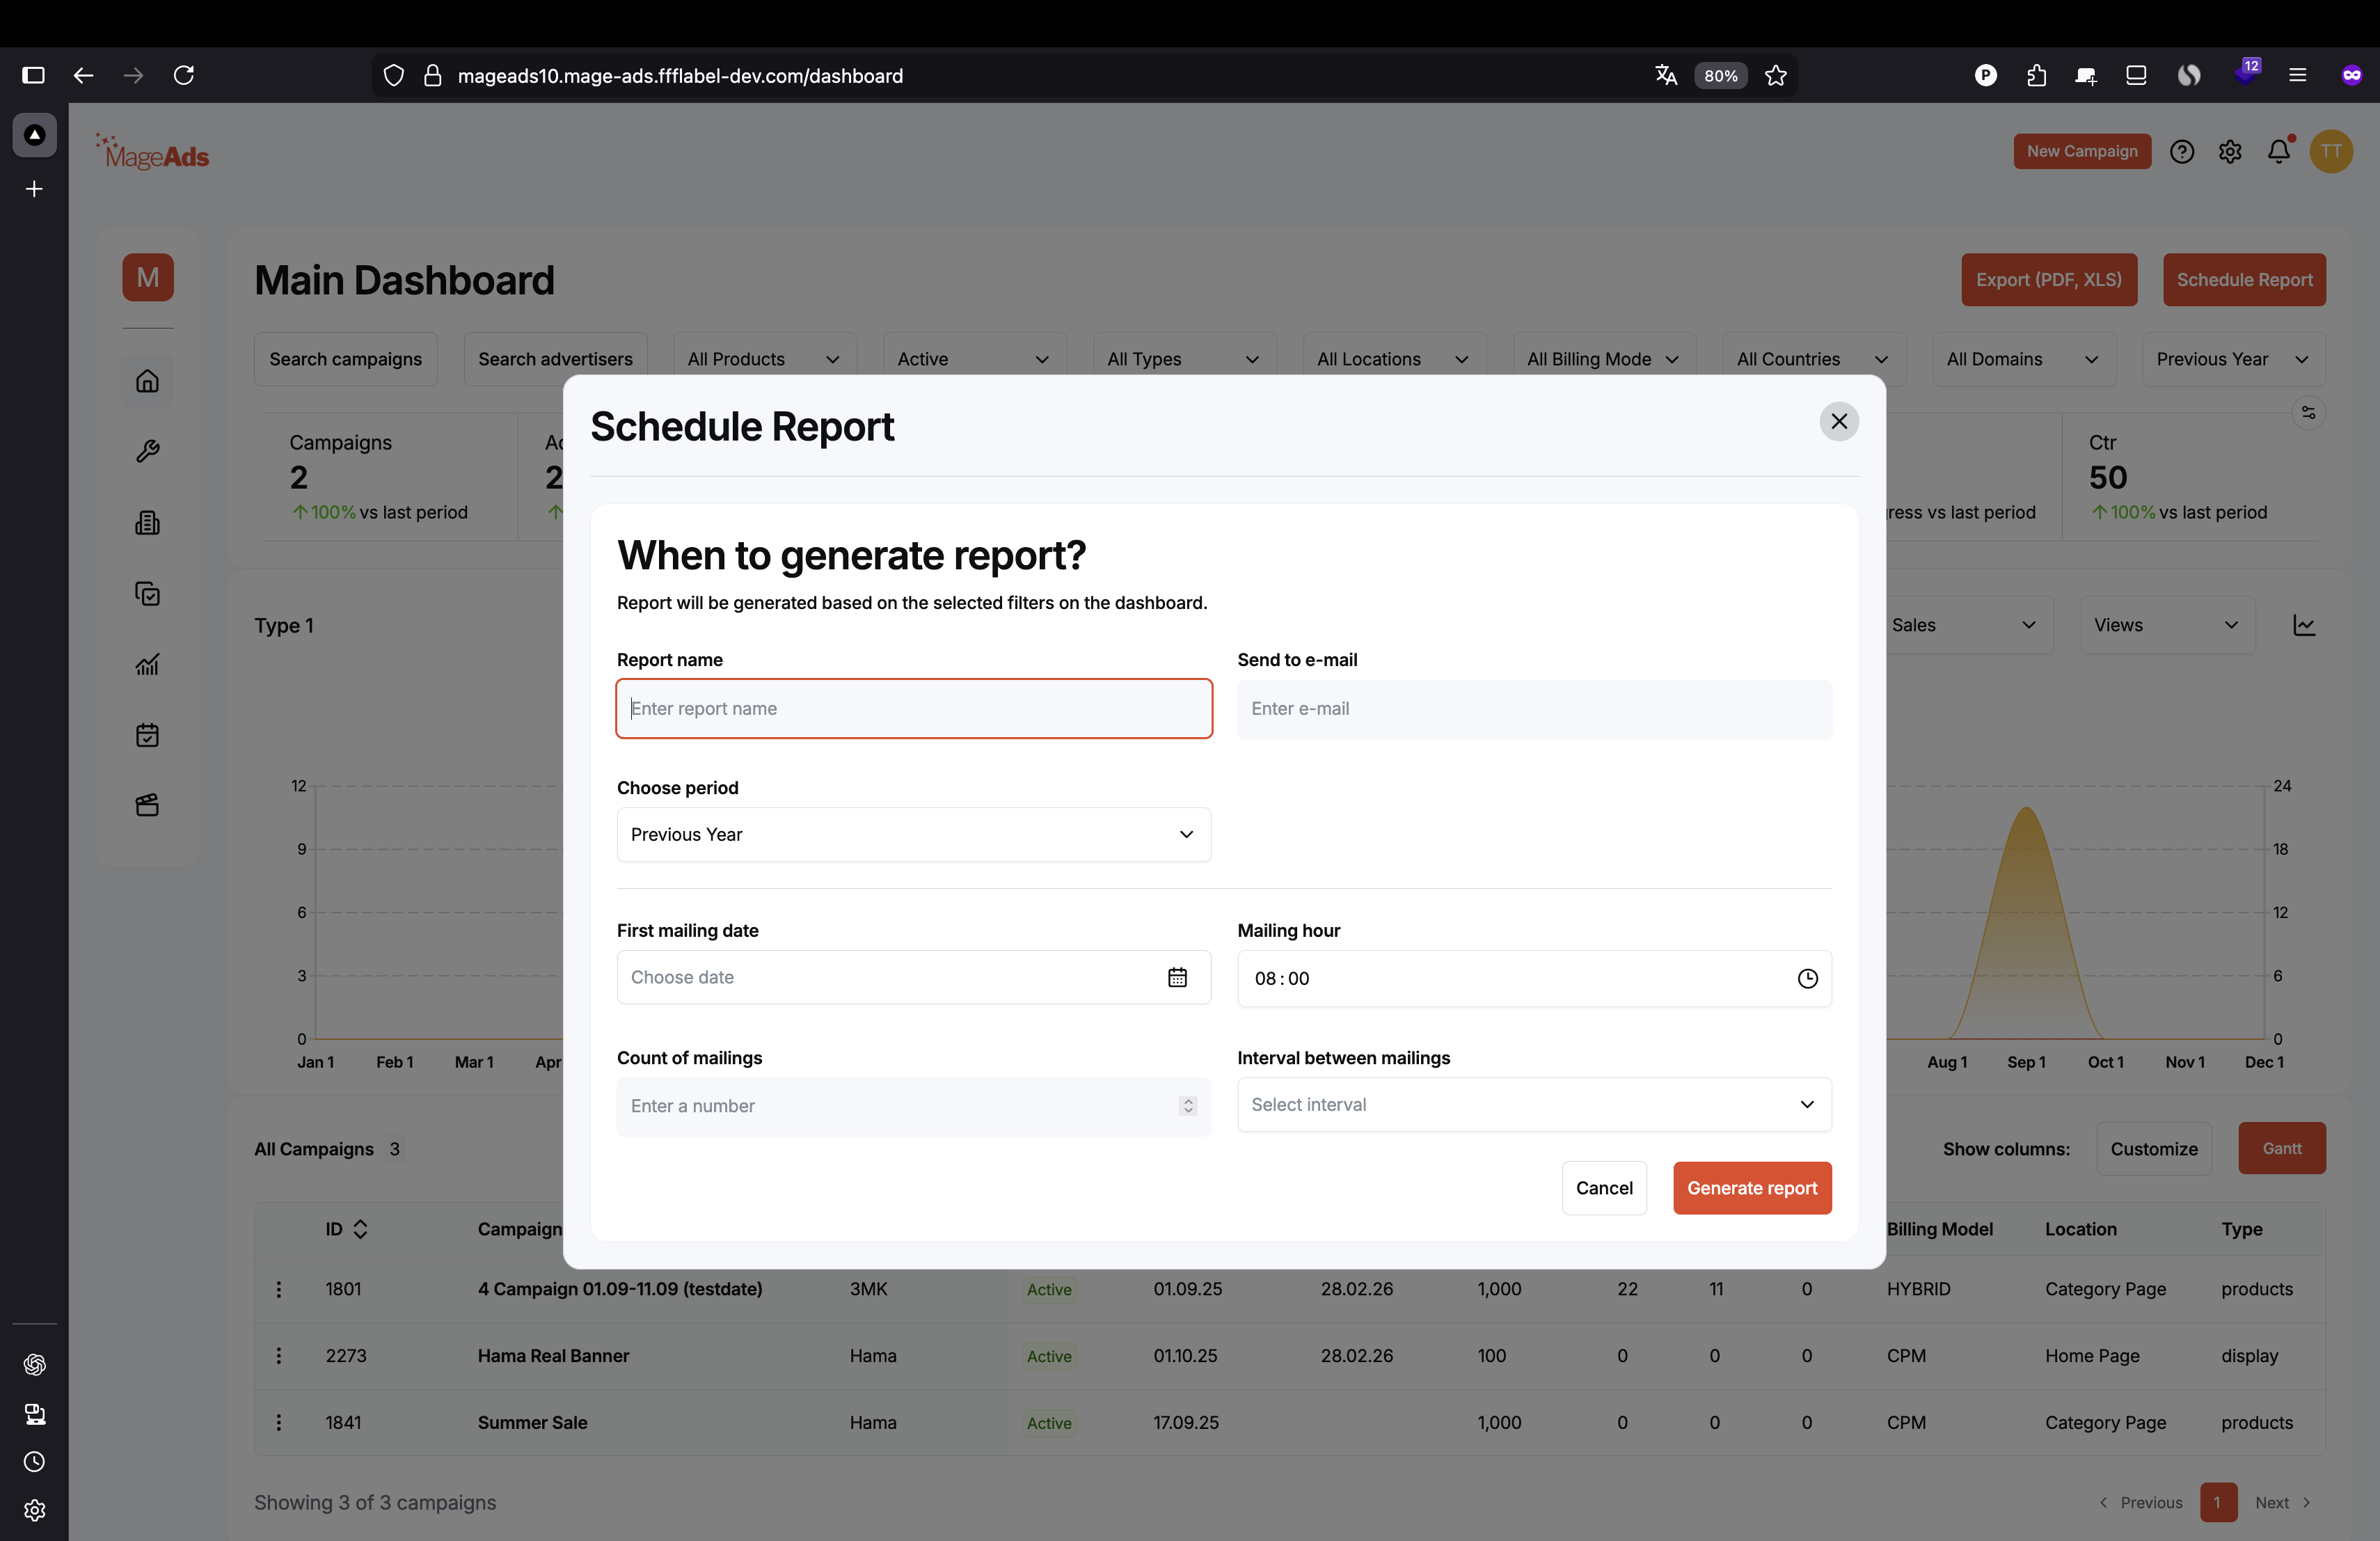Select page 1 in pagination
Viewport: 2380px width, 1541px height.
click(2217, 1501)
